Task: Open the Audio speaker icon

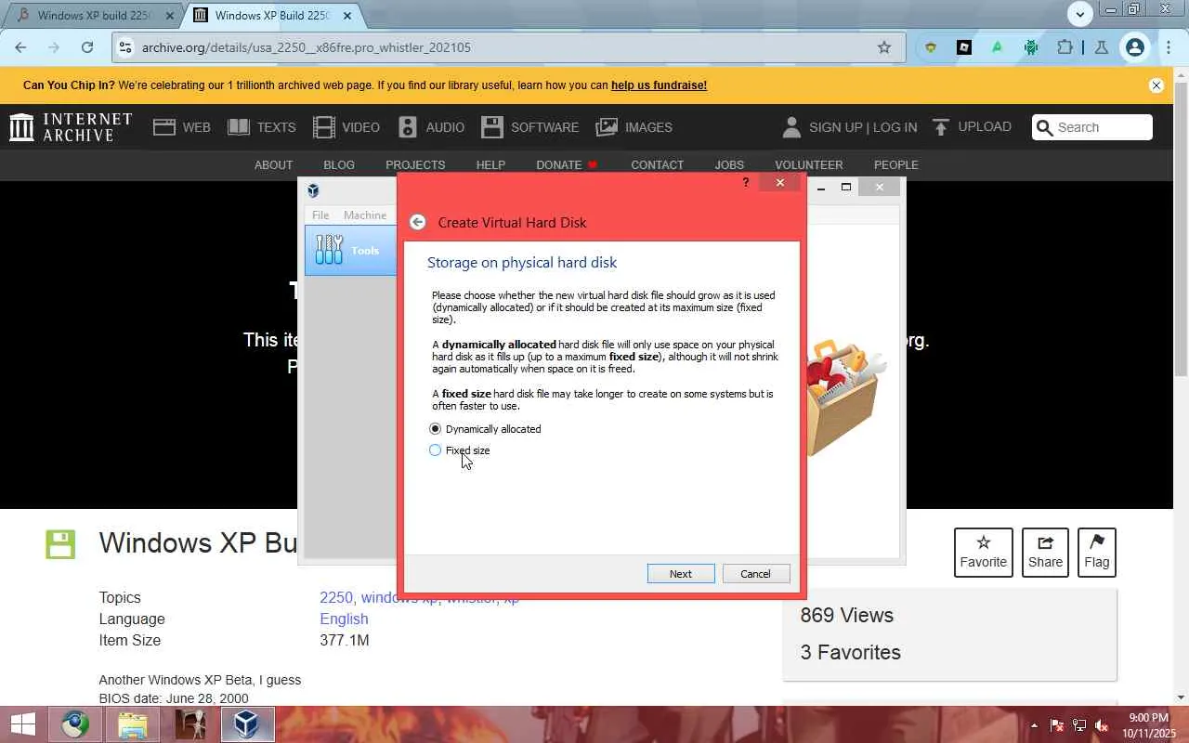Action: pos(408,127)
